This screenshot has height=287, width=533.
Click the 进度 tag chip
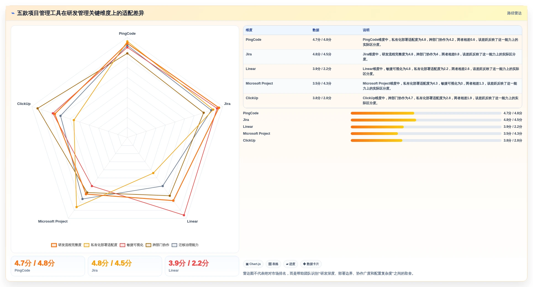(x=291, y=264)
